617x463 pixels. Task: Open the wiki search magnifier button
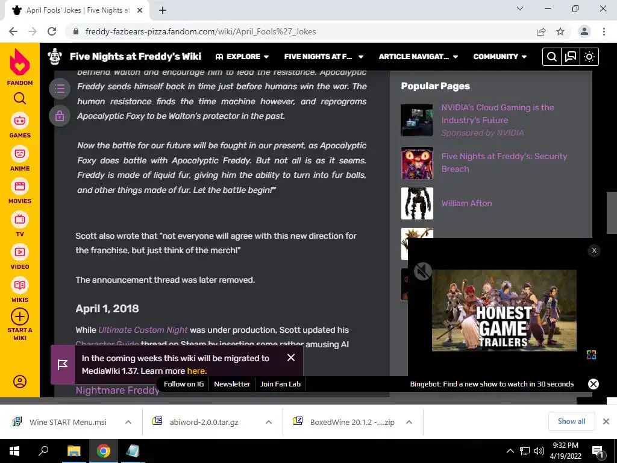[552, 57]
